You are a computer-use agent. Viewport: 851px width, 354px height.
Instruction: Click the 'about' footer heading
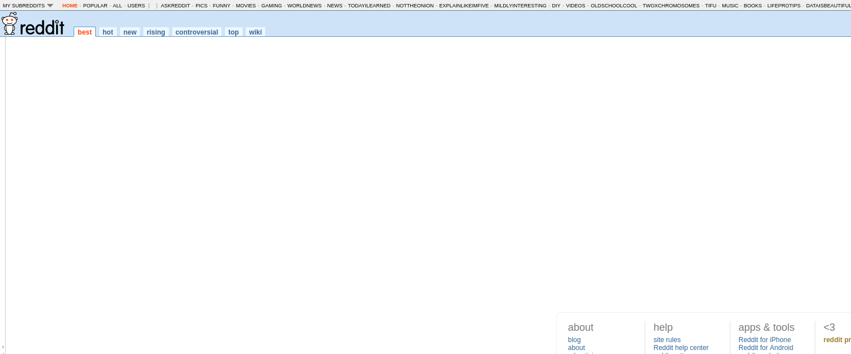(x=581, y=327)
